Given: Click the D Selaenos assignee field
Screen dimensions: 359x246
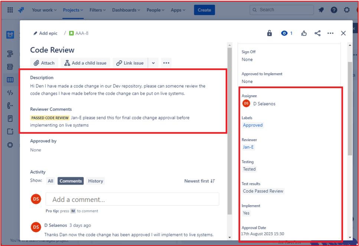Looking at the screenshot, I should 259,104.
